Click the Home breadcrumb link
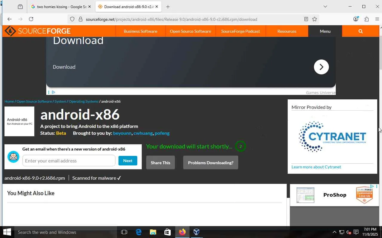382x238 pixels. [x=9, y=101]
